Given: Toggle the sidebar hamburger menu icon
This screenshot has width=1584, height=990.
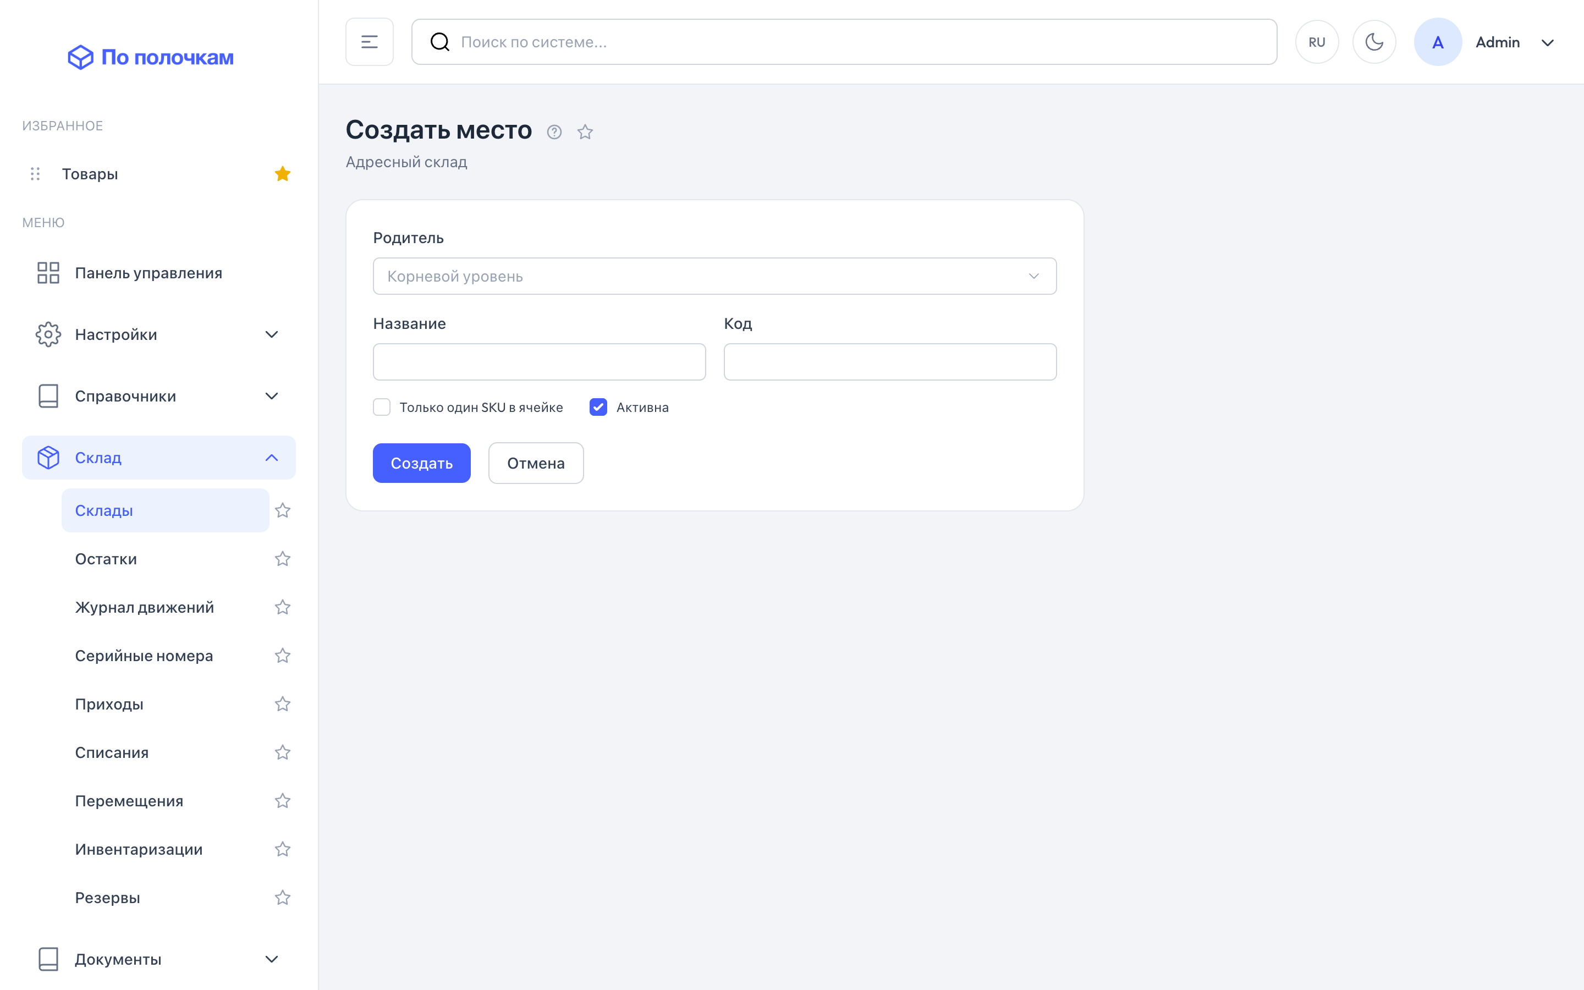Looking at the screenshot, I should point(369,42).
